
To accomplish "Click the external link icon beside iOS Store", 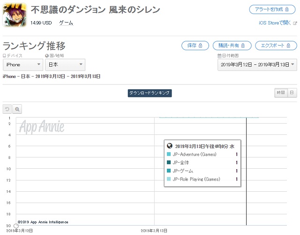I will coord(295,23).
